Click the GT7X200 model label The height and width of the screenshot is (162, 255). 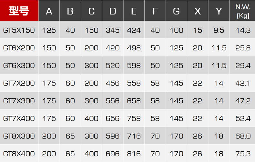coord(19,83)
